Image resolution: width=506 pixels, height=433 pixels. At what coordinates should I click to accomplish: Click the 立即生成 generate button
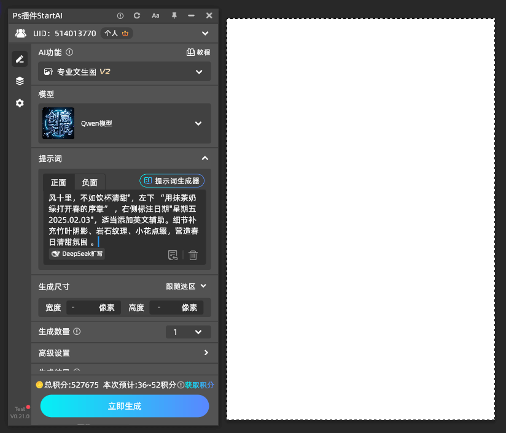click(124, 406)
